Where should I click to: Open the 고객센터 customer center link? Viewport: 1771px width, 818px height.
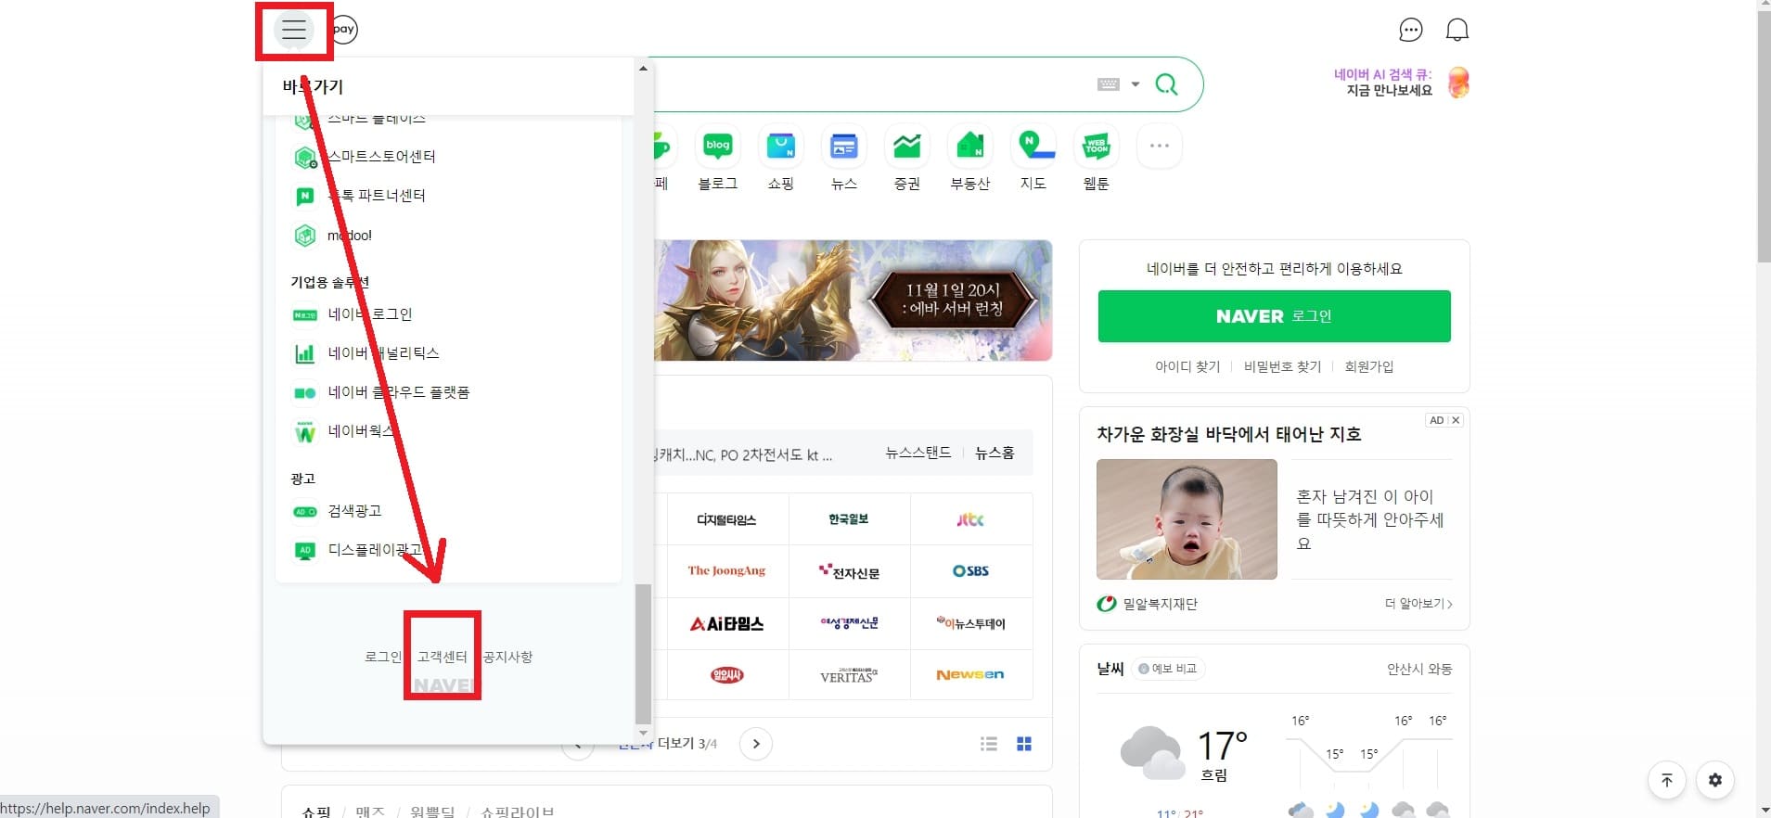click(x=442, y=657)
